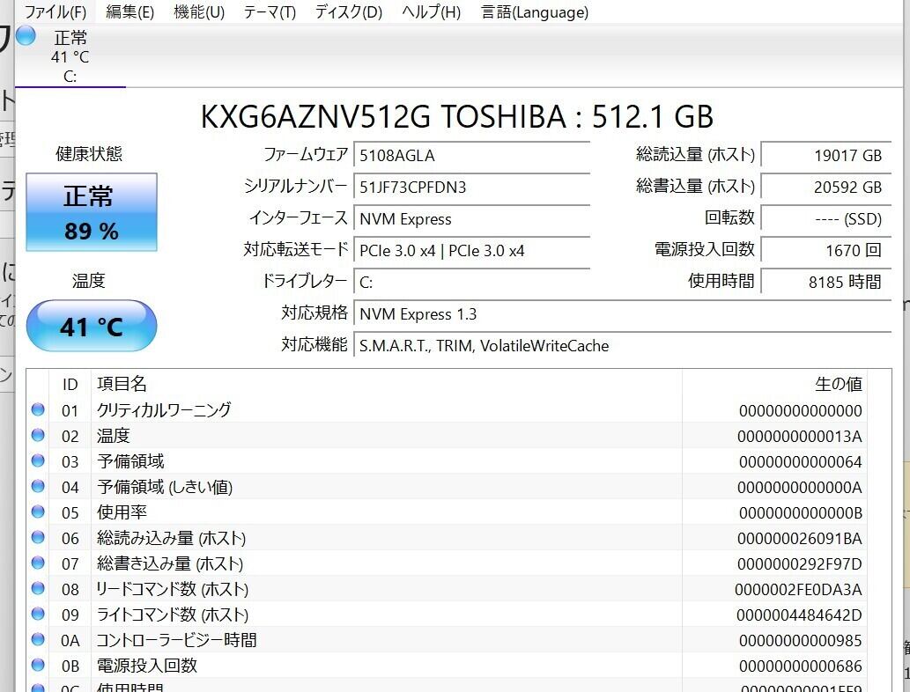Click the 項目名 column header
910x692 pixels.
tap(387, 384)
